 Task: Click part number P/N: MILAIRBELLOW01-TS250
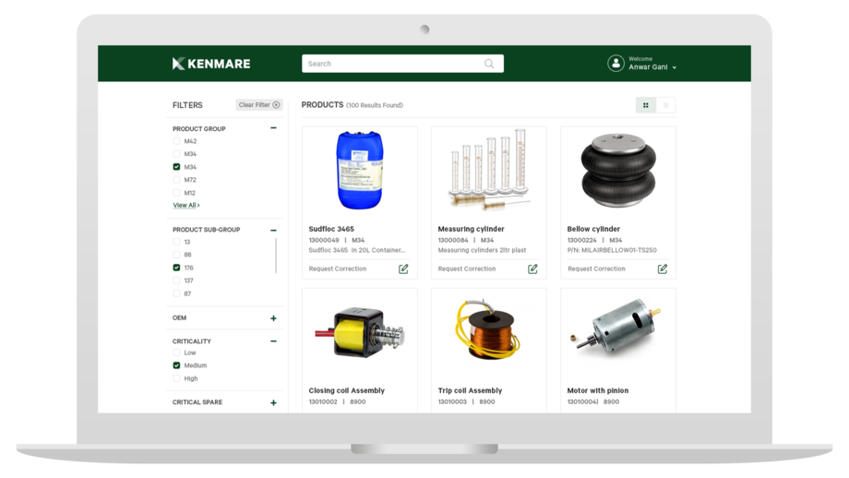click(x=612, y=250)
